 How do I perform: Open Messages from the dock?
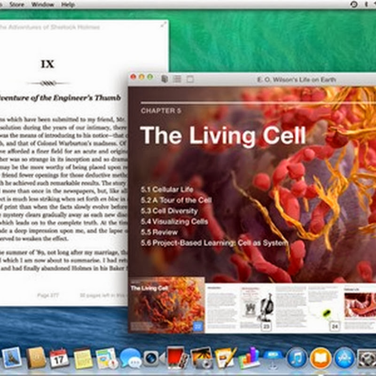[x=130, y=359]
